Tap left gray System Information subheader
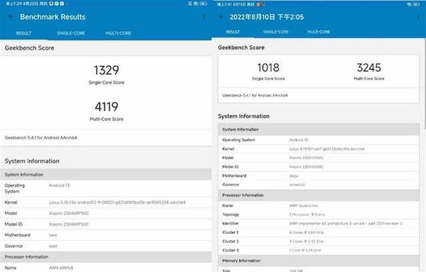 105,175
